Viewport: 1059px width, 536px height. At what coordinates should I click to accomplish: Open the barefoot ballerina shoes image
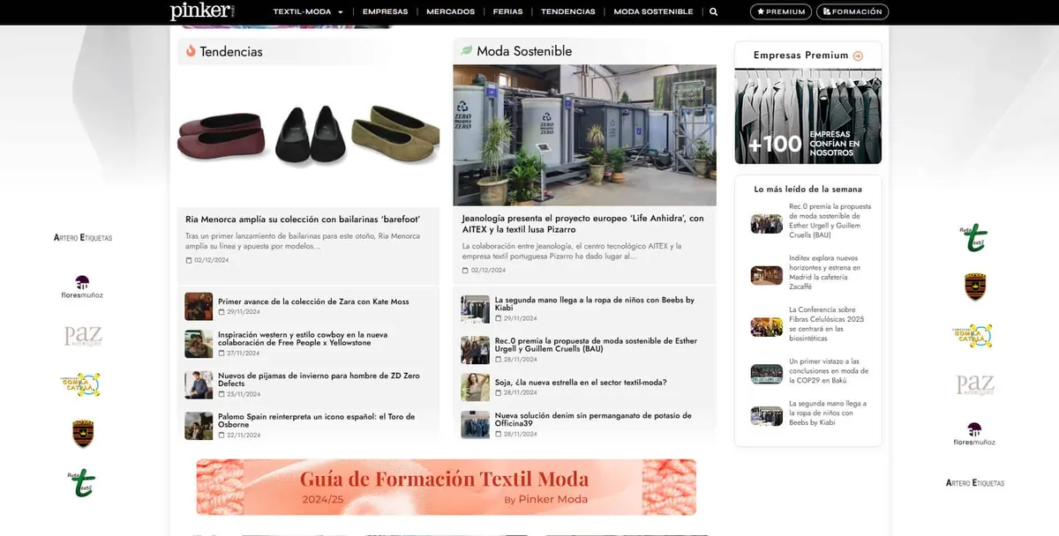(308, 135)
